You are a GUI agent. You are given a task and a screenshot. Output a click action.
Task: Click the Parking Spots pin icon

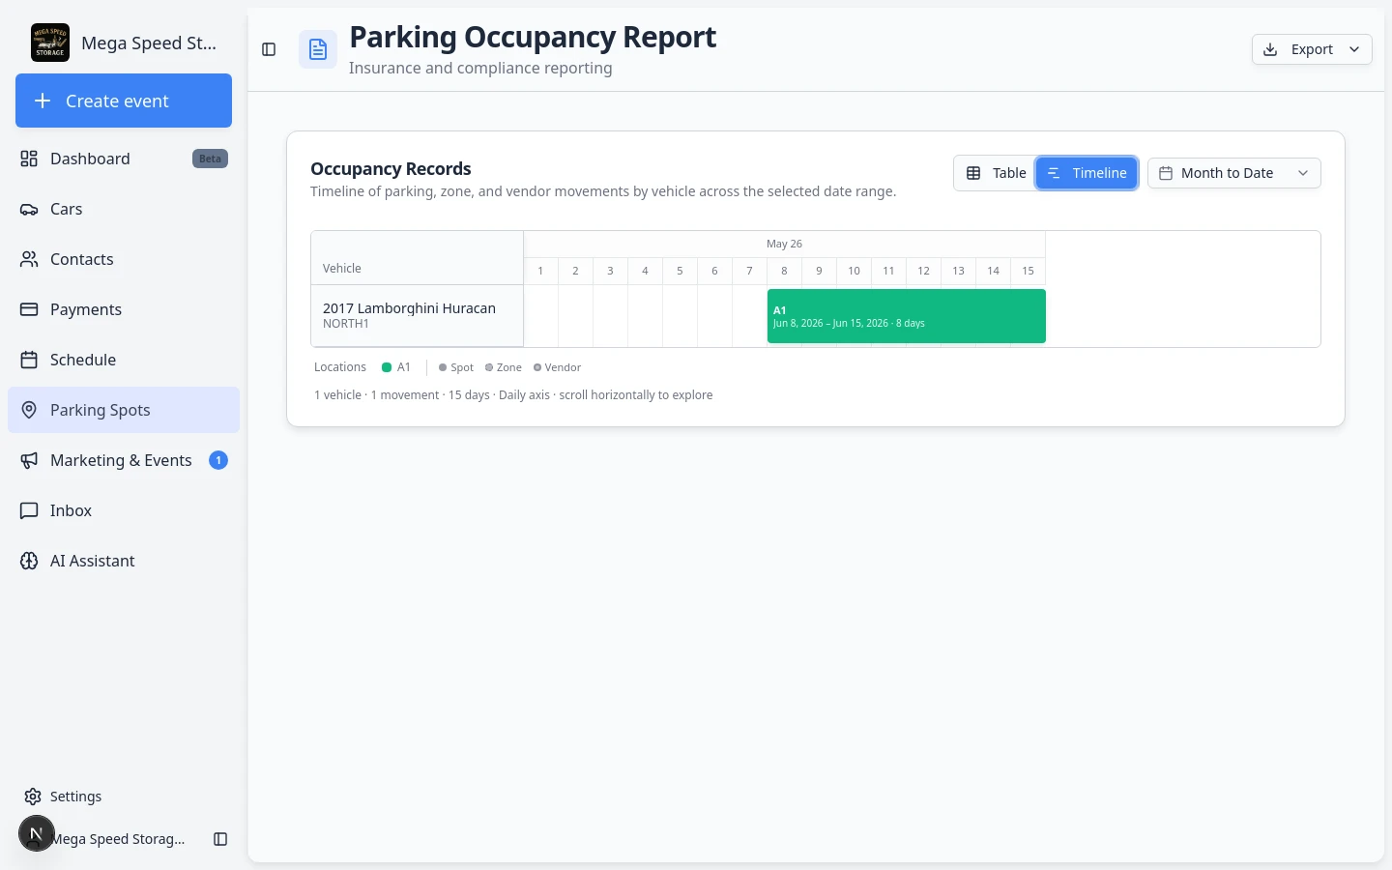click(29, 410)
